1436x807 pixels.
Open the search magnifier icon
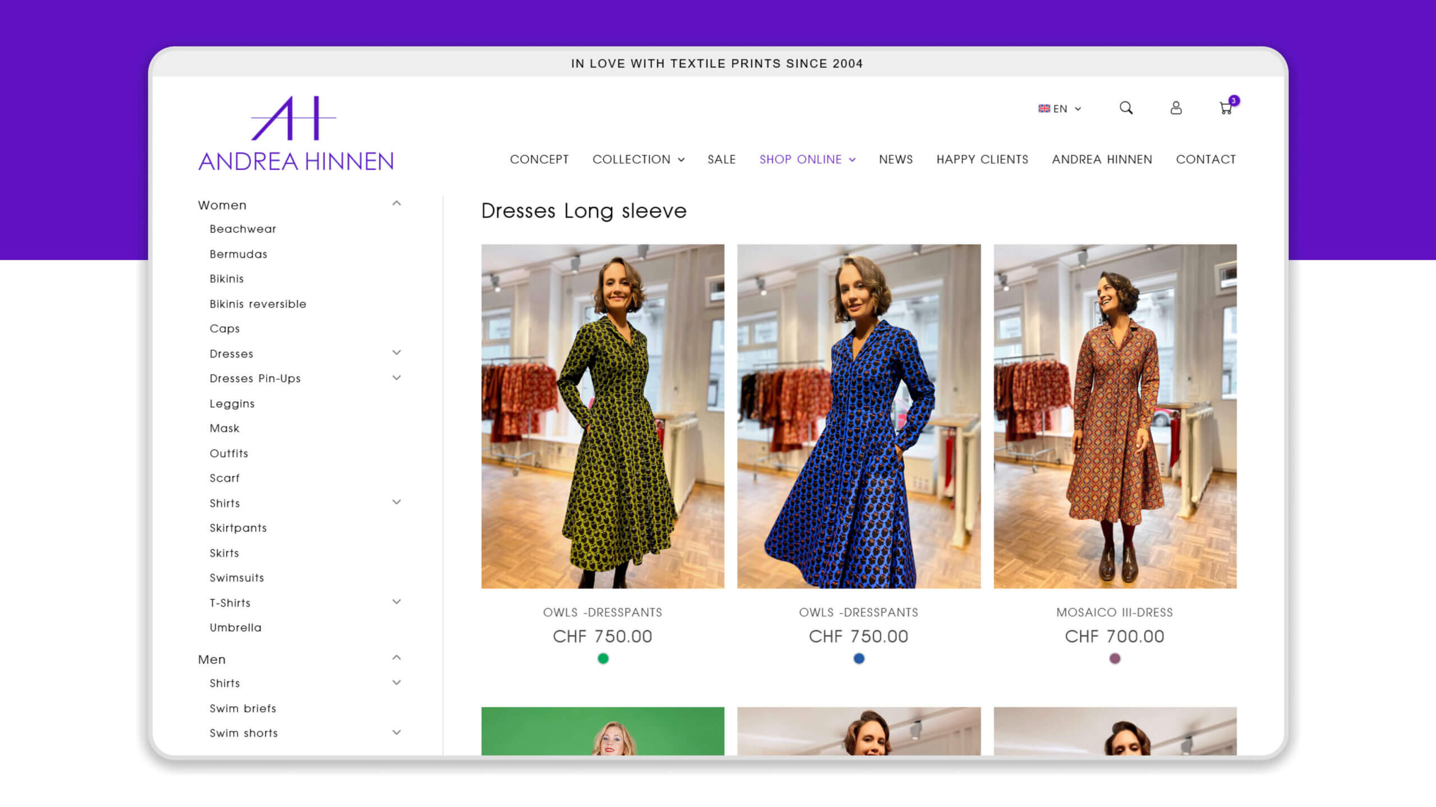(1126, 108)
